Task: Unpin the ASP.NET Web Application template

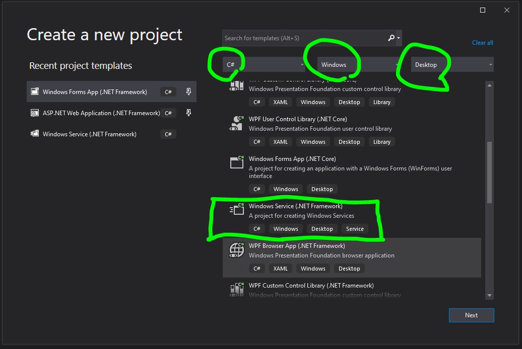Action: tap(188, 112)
